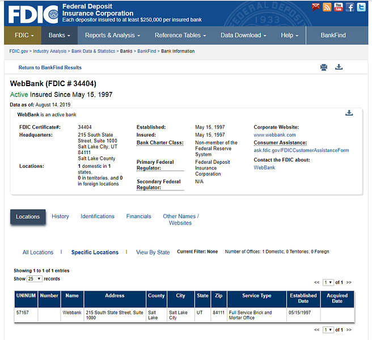Click the Facebook icon in header

coord(350,7)
